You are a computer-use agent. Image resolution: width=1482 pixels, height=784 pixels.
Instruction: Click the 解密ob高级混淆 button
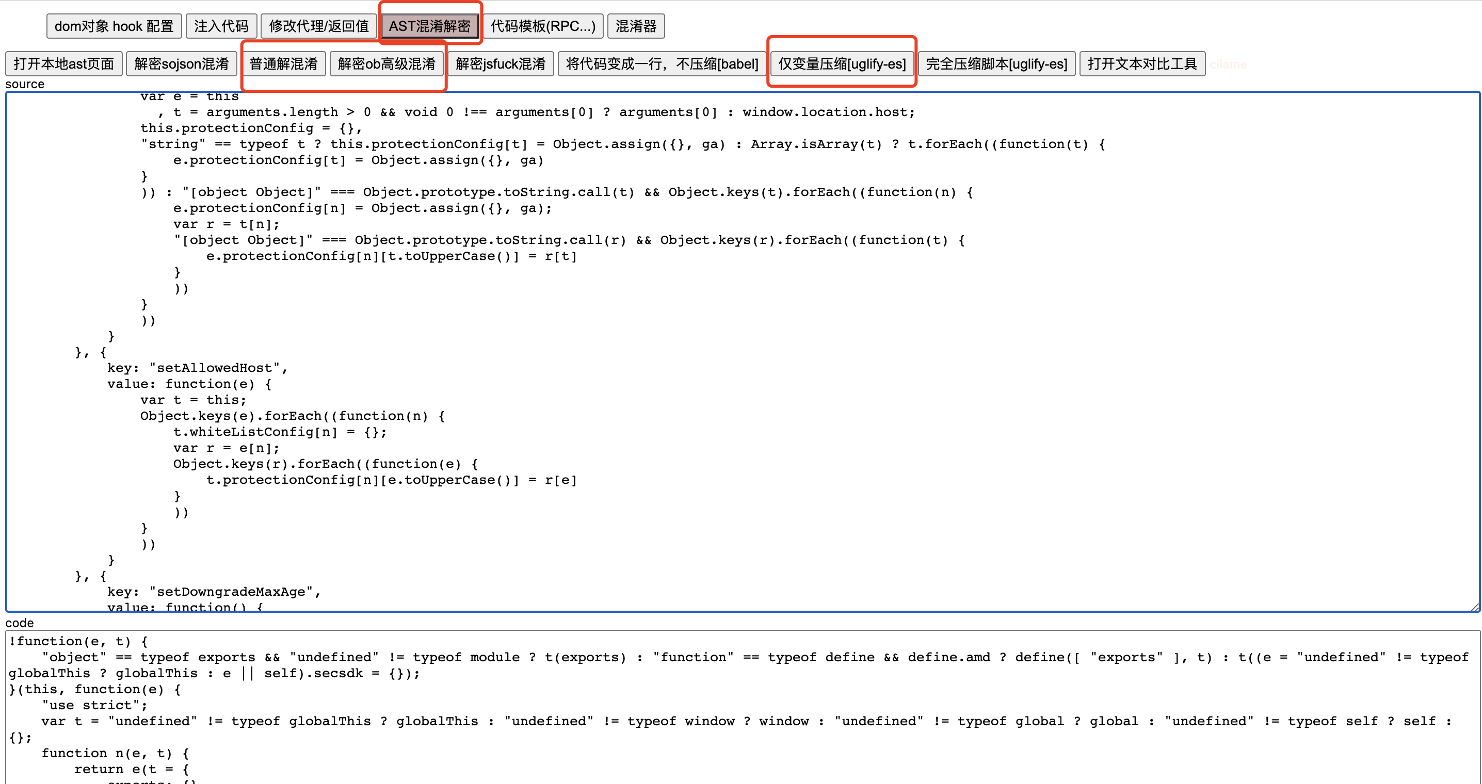pos(386,64)
